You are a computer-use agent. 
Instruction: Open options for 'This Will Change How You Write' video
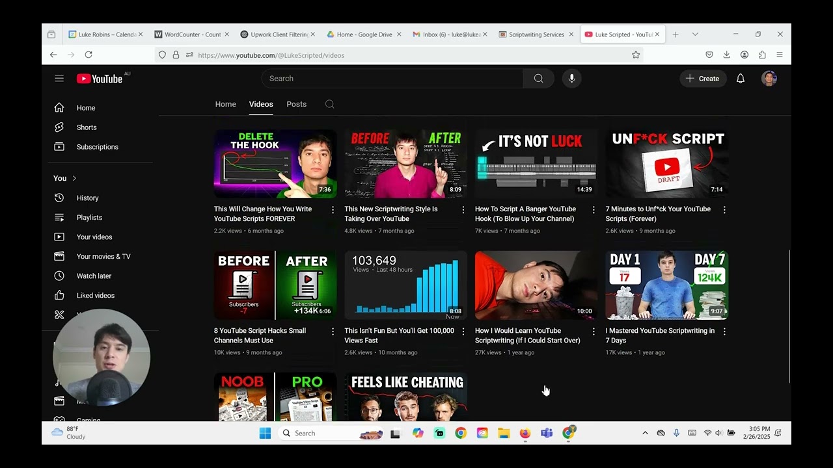point(333,210)
